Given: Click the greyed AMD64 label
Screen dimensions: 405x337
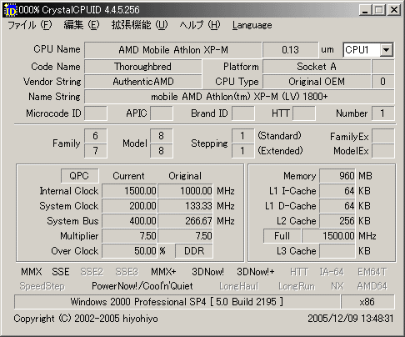Looking at the screenshot, I should [372, 286].
